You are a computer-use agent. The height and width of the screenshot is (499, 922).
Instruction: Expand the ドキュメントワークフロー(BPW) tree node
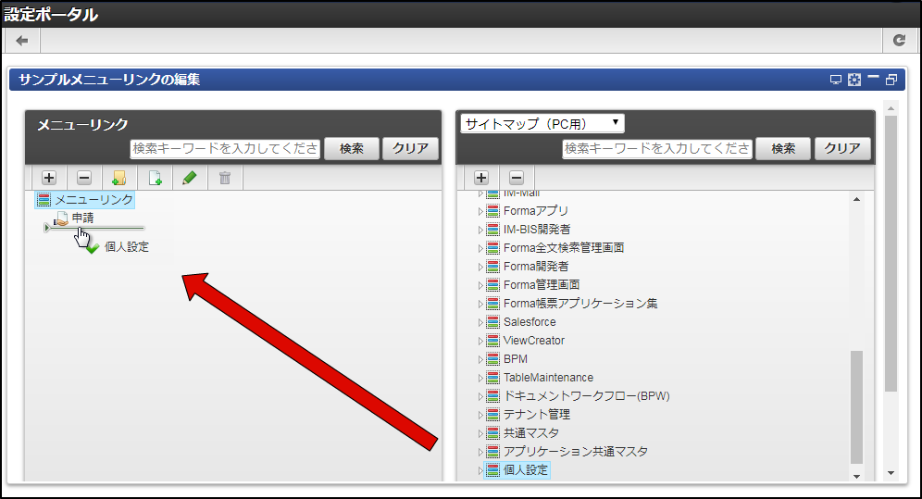pos(480,397)
